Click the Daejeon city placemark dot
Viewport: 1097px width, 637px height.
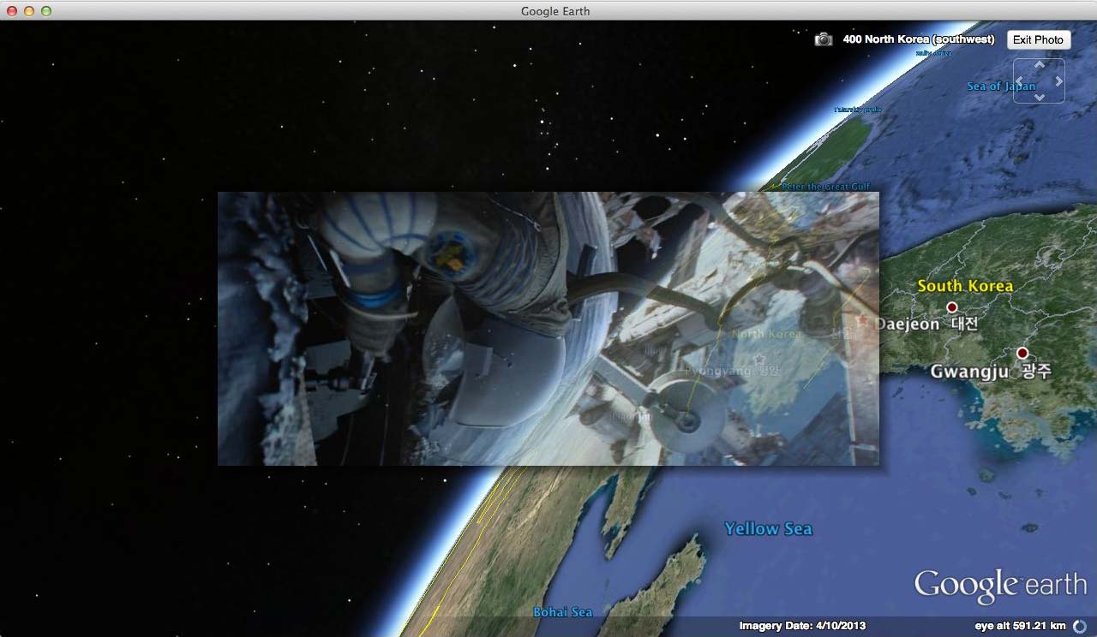point(951,307)
